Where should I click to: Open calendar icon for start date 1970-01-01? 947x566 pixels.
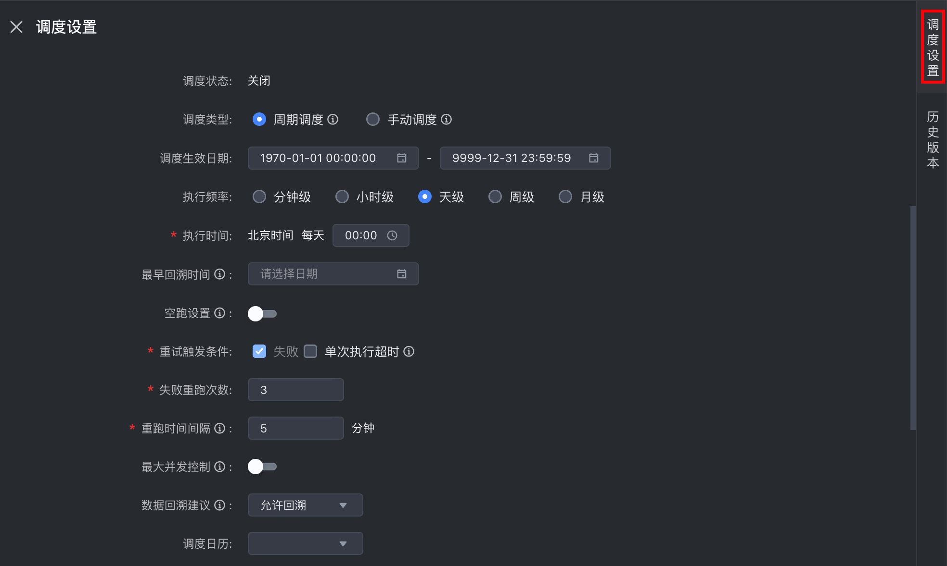[402, 158]
